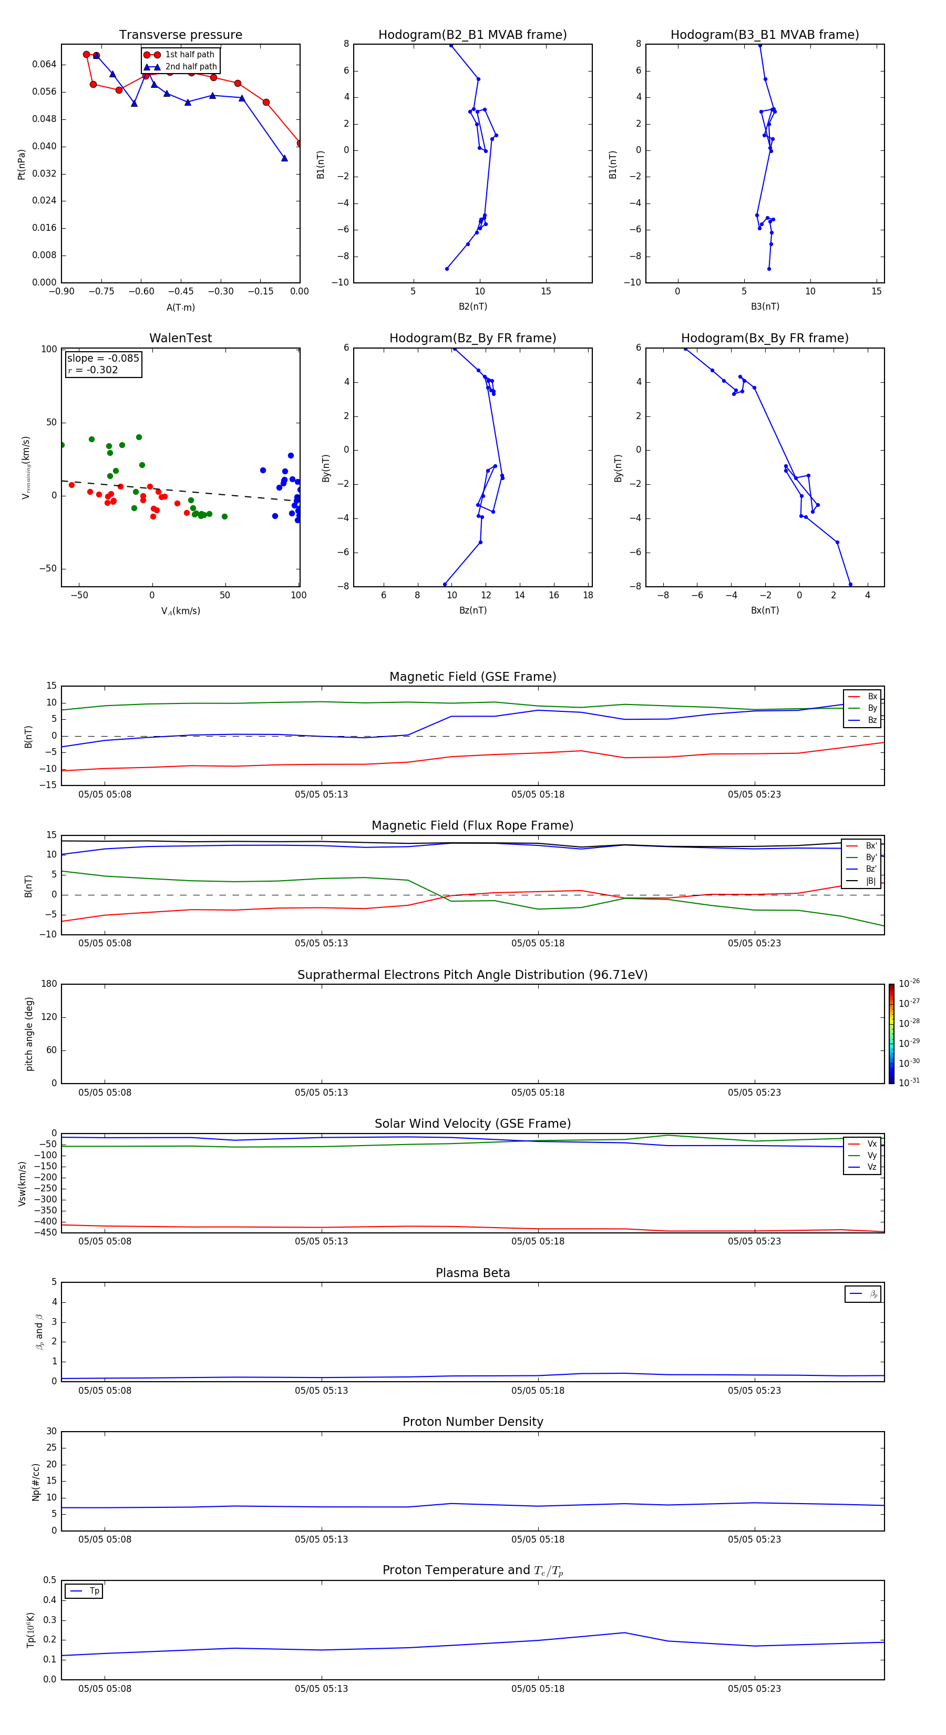The height and width of the screenshot is (1735, 946).
Task: Click the 'pitch angle (deg)' axis label
Action: click(x=29, y=1034)
